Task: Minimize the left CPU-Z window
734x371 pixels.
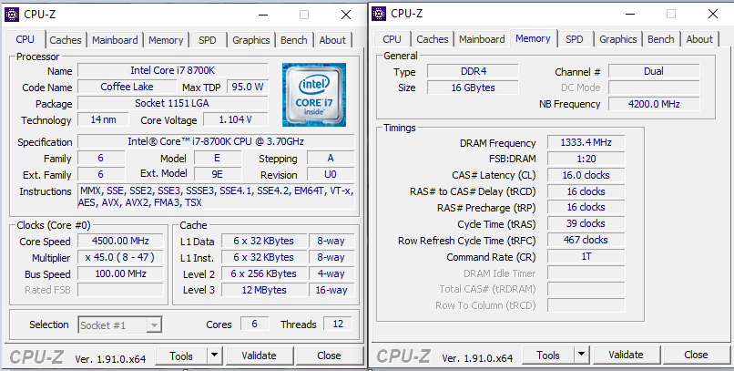Action: [x=264, y=15]
